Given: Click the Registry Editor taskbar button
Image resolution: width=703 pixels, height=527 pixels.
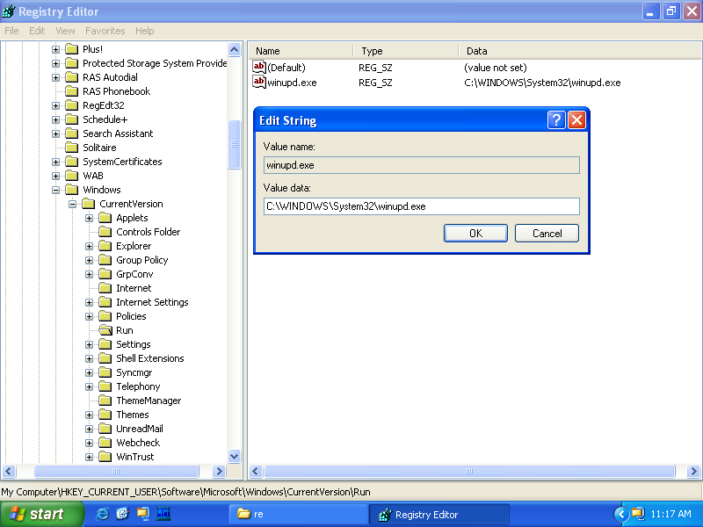Looking at the screenshot, I should tap(438, 515).
